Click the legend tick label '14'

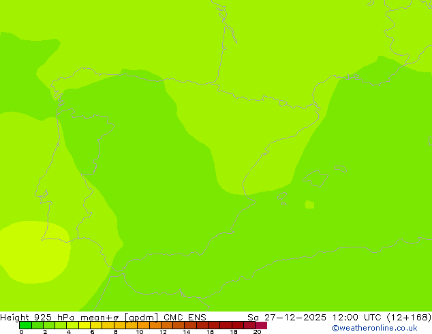tap(187, 332)
